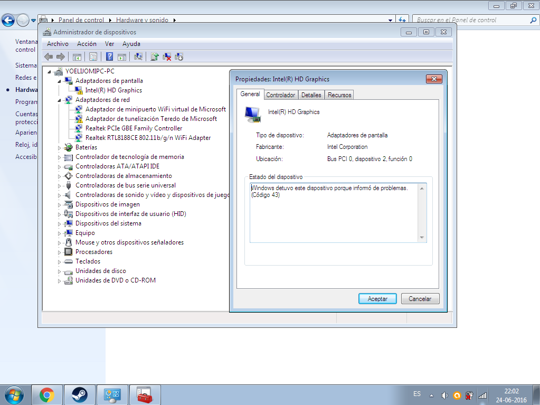Select the General tab in properties dialog

pyautogui.click(x=250, y=94)
